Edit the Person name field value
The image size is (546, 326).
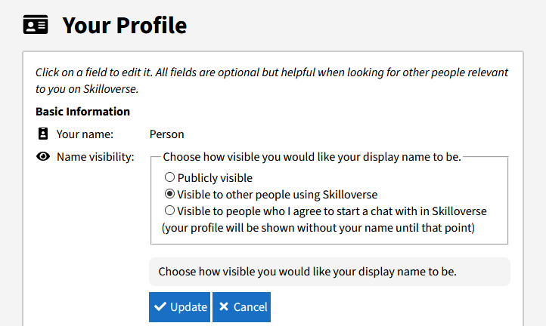[167, 134]
